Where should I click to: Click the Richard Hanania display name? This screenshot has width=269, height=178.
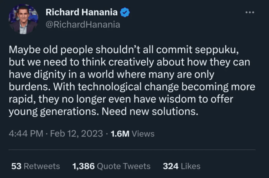click(82, 12)
